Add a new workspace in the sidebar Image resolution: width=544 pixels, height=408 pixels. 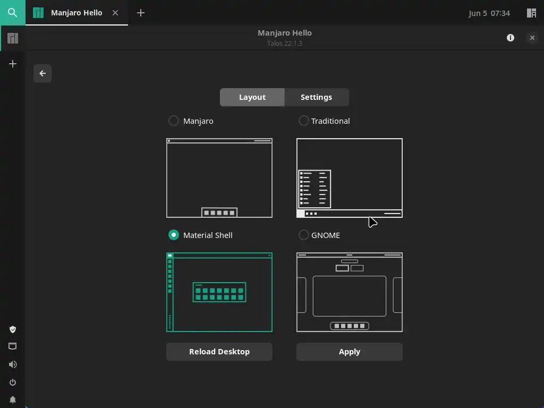[x=13, y=64]
